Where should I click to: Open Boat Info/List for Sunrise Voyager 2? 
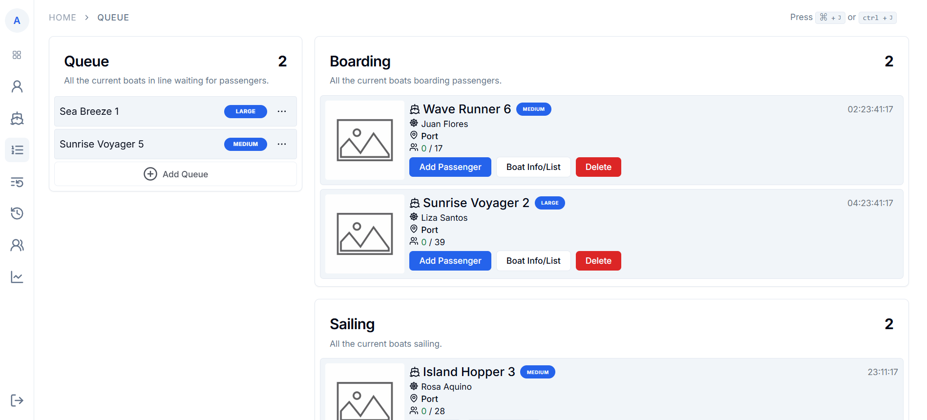click(x=533, y=261)
